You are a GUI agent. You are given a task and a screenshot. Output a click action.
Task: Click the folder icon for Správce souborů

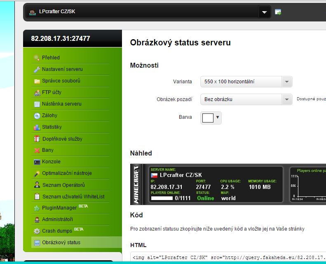[x=37, y=81]
